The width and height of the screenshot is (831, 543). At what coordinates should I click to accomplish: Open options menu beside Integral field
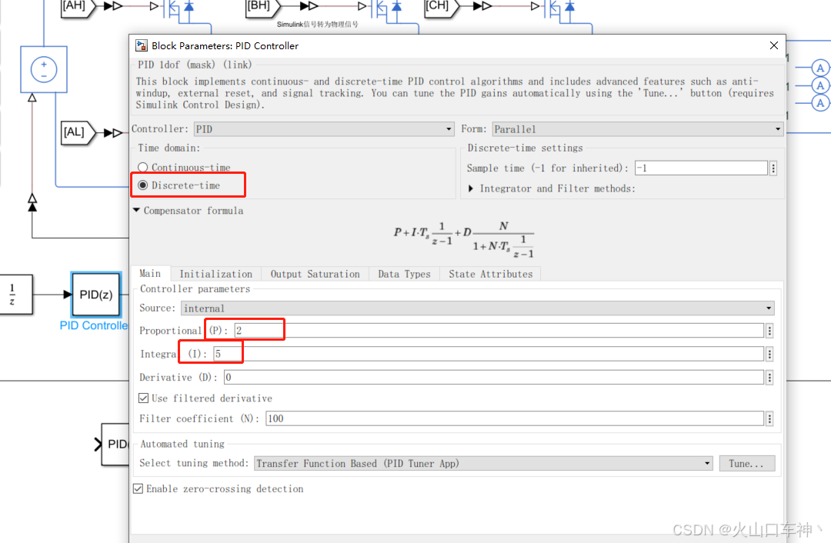pos(769,354)
